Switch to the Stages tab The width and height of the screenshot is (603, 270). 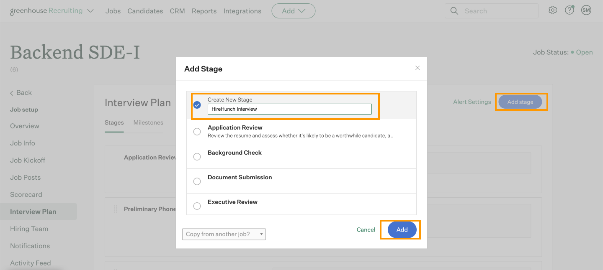pos(114,122)
